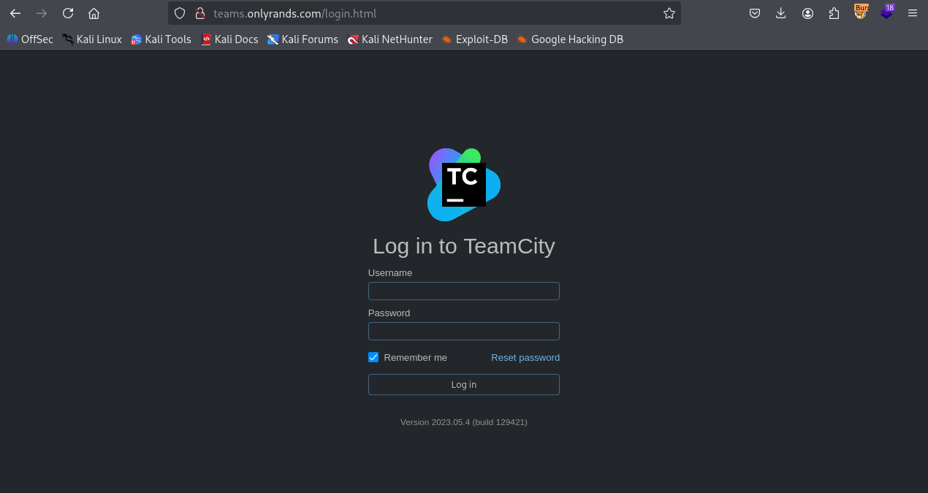
Task: Show site security padlock info
Action: 199,13
